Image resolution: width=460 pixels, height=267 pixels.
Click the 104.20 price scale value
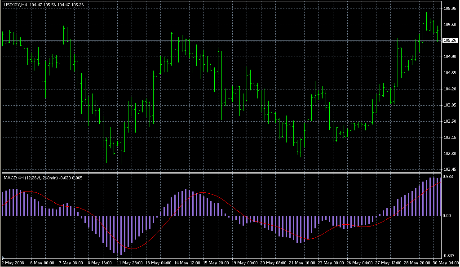pyautogui.click(x=450, y=89)
